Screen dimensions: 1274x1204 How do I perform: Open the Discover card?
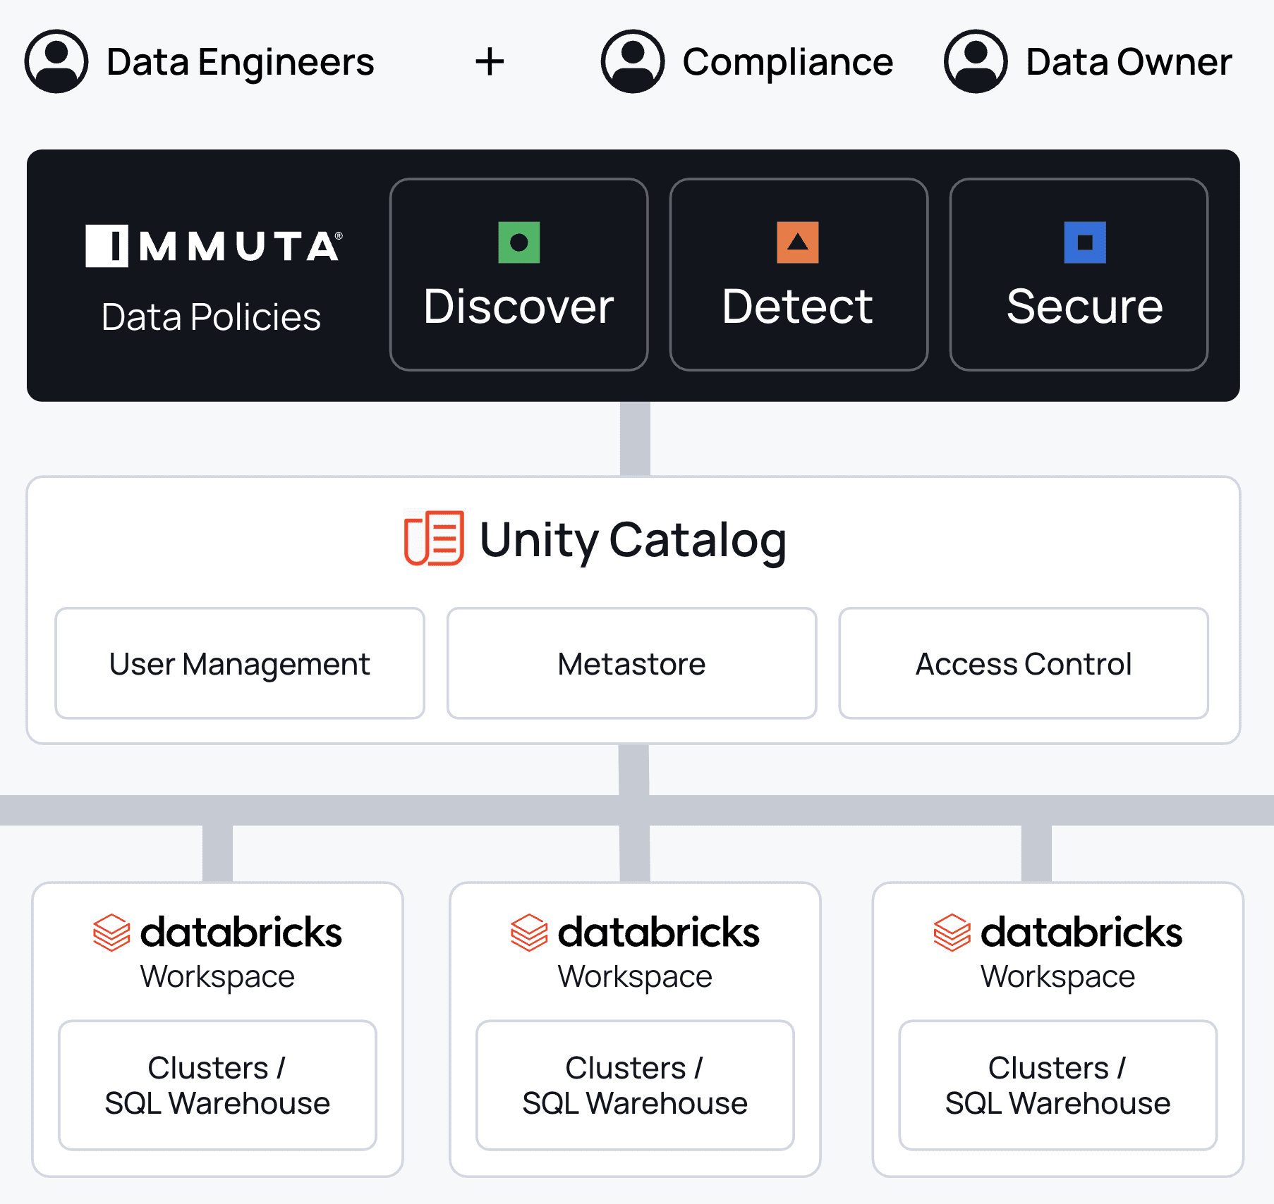[x=518, y=274]
